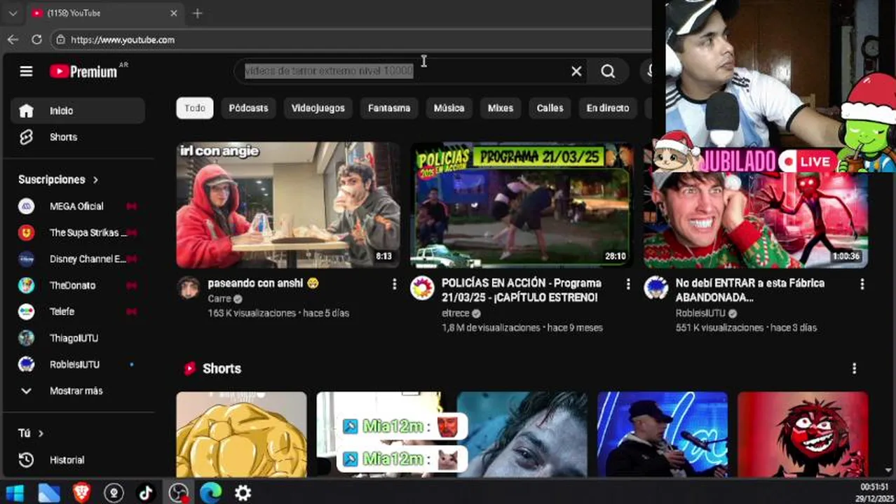This screenshot has height=504, width=896.
Task: Click the magnifier search button
Action: pyautogui.click(x=608, y=71)
